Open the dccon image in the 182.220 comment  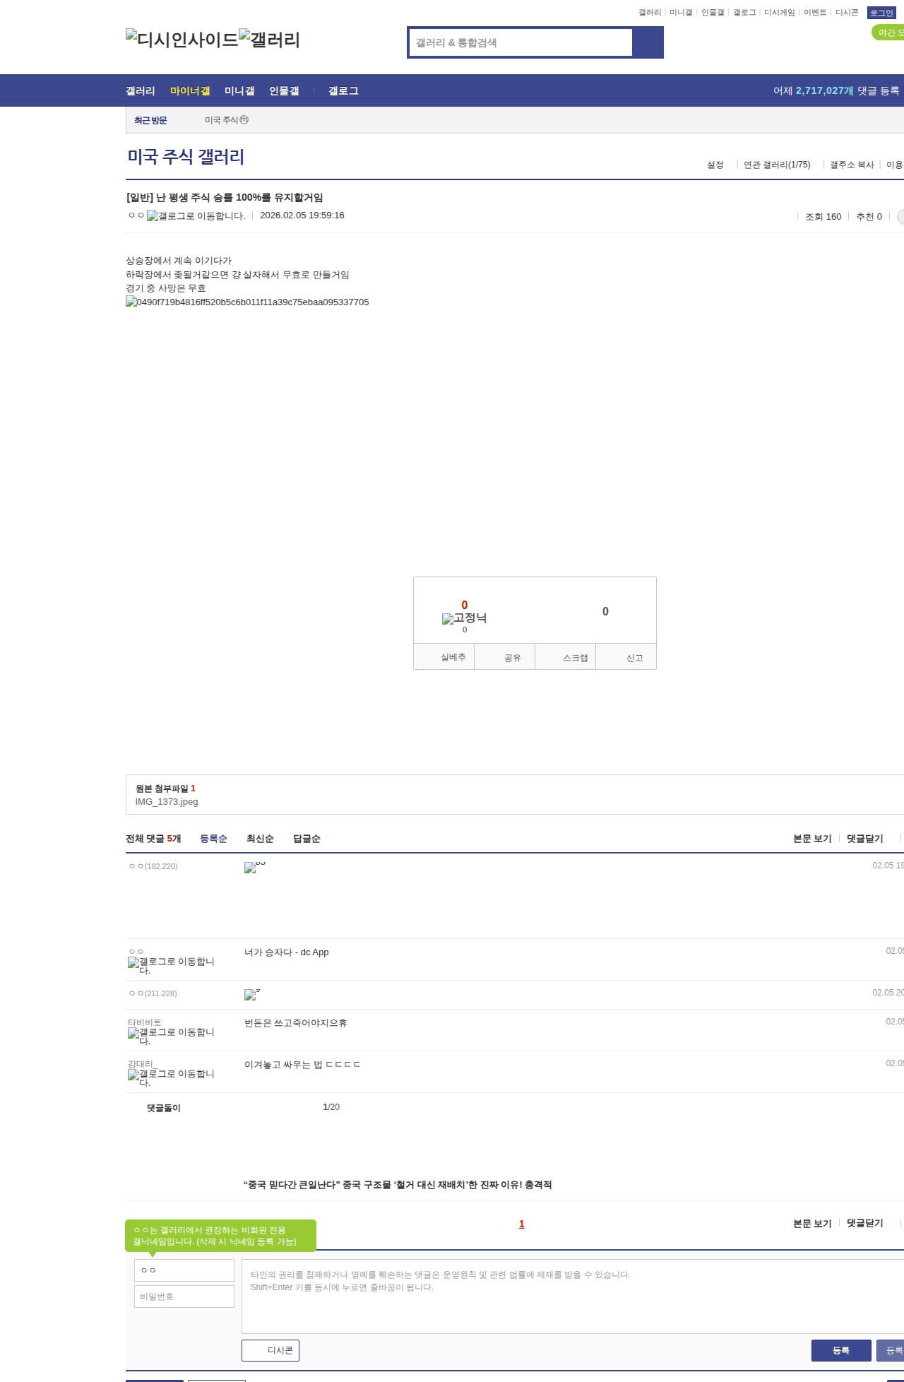click(250, 868)
